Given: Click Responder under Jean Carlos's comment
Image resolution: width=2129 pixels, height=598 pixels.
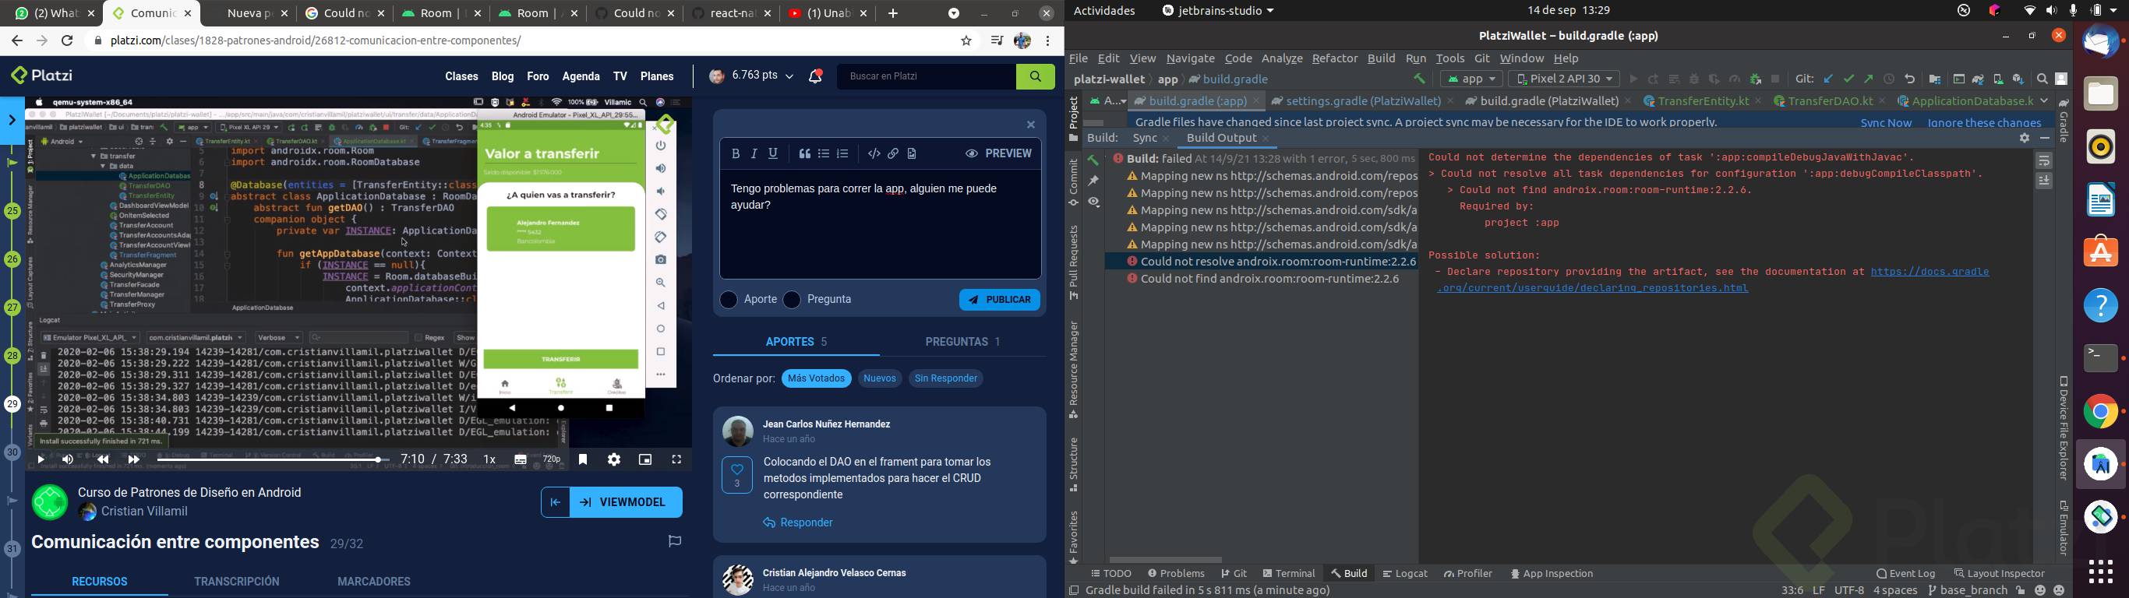Looking at the screenshot, I should (x=798, y=524).
